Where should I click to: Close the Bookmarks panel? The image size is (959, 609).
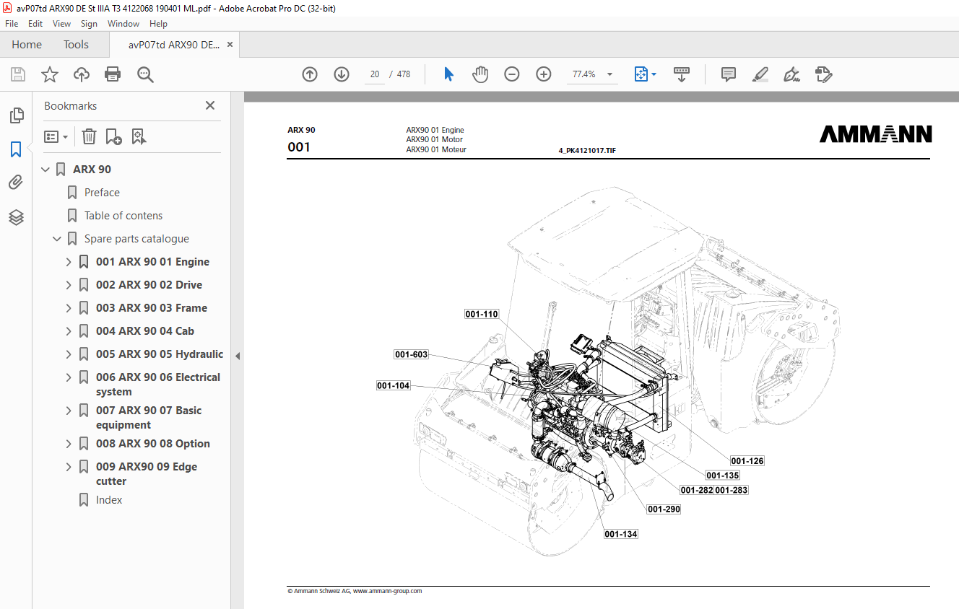pyautogui.click(x=210, y=105)
